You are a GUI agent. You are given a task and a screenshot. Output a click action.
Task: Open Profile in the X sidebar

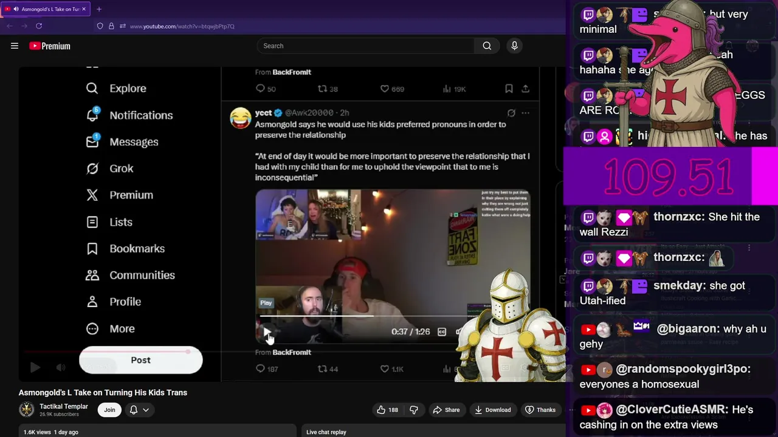[113, 302]
